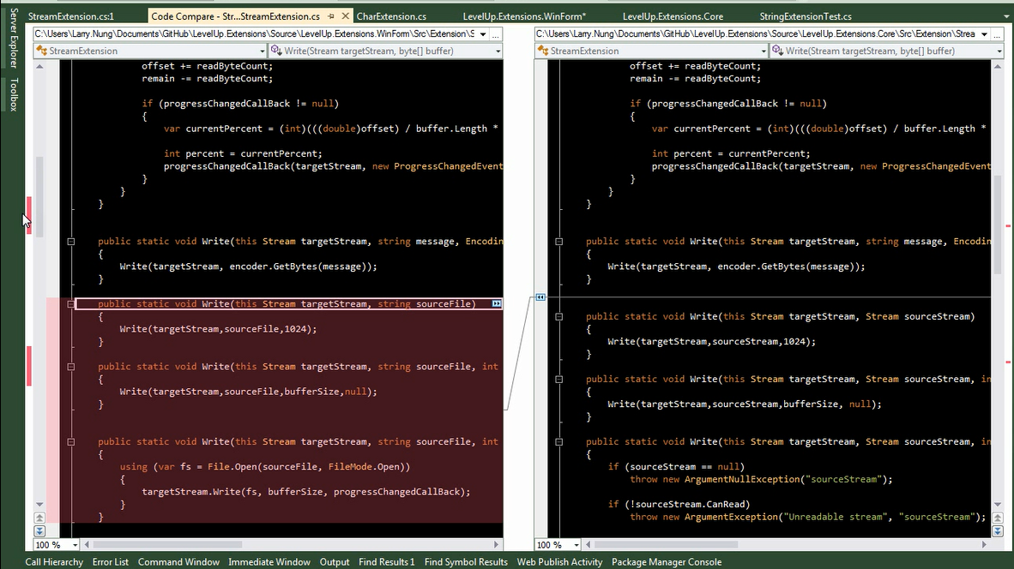Open Toolbox side panel
Screen dimensions: 1014x569
point(13,94)
